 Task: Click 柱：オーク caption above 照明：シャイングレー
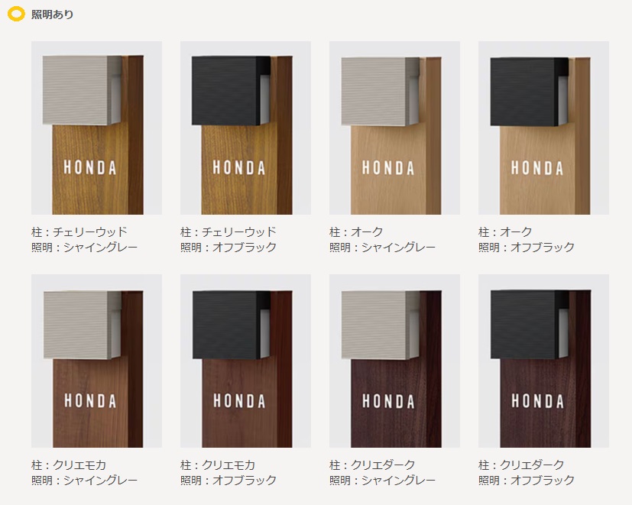click(x=356, y=231)
